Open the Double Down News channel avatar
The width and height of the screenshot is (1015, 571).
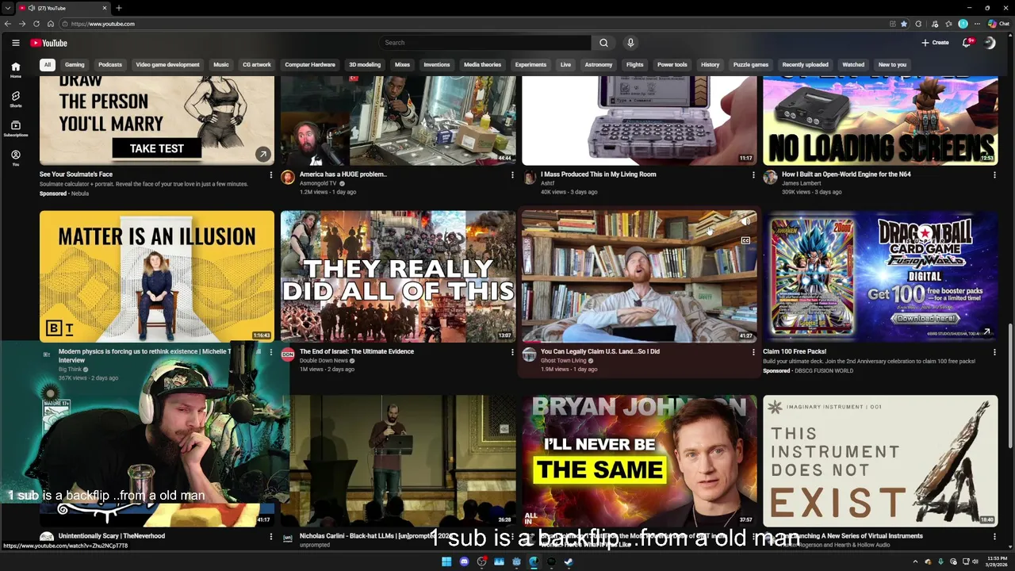click(x=288, y=354)
